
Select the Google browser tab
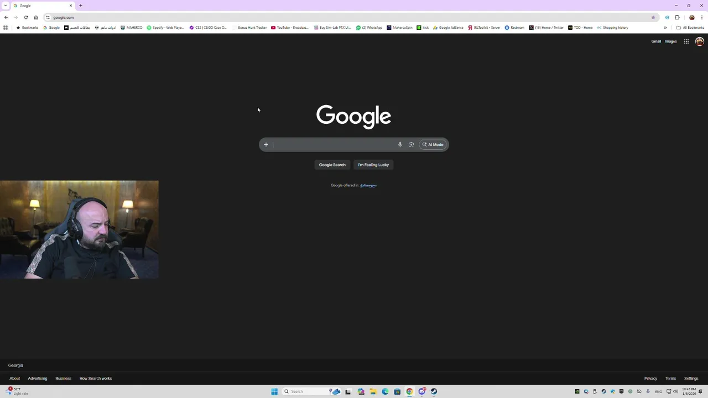[x=43, y=6]
